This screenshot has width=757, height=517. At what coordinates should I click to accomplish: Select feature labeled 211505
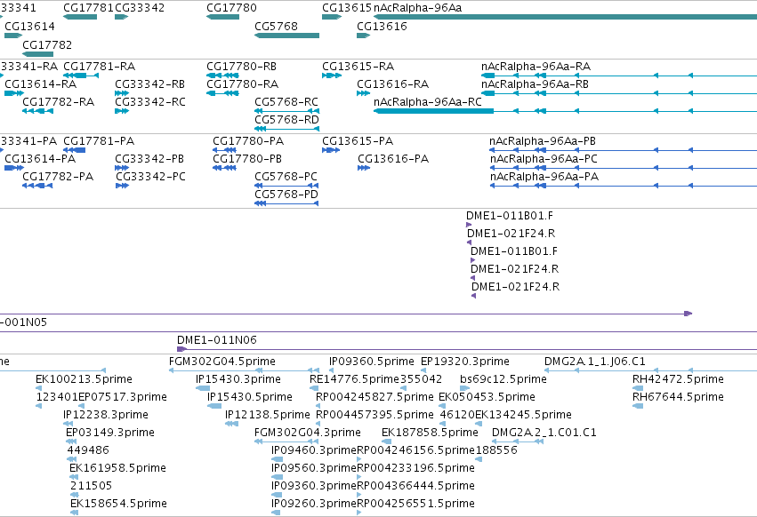pos(92,486)
